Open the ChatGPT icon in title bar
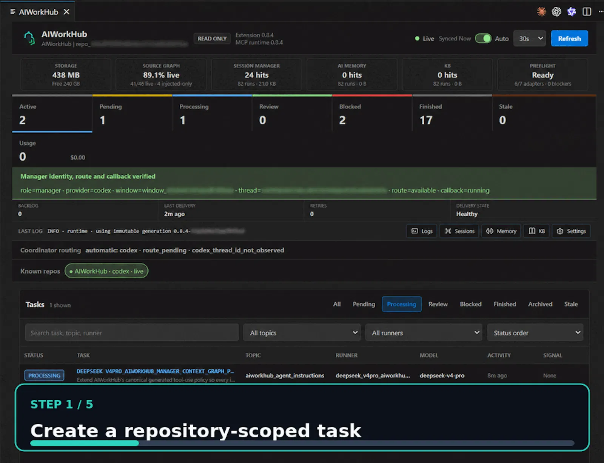Viewport: 604px width, 463px height. (x=556, y=12)
